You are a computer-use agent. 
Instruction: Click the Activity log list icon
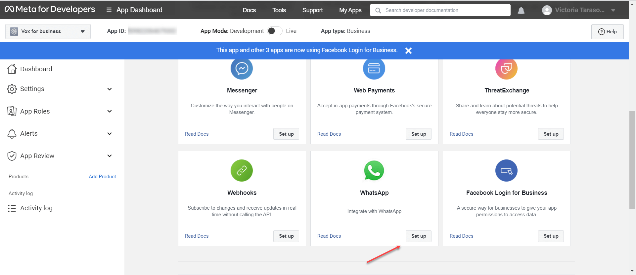point(12,208)
